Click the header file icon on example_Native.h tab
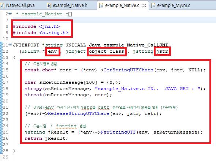Screen dimensions: 216x161 click(x=49, y=5)
